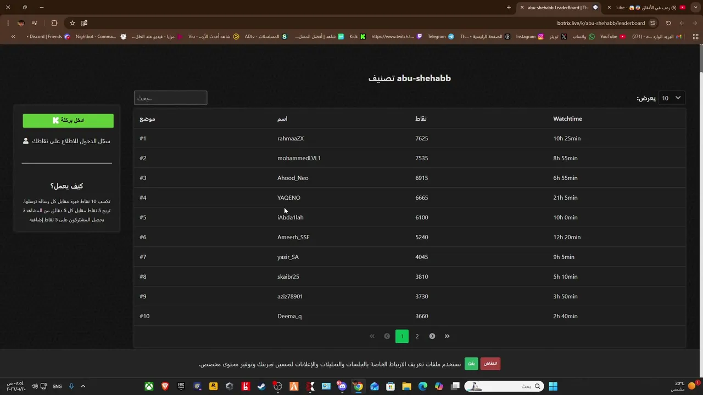Open the ADtv bookmark
Screen dimensions: 703x395
266,37
